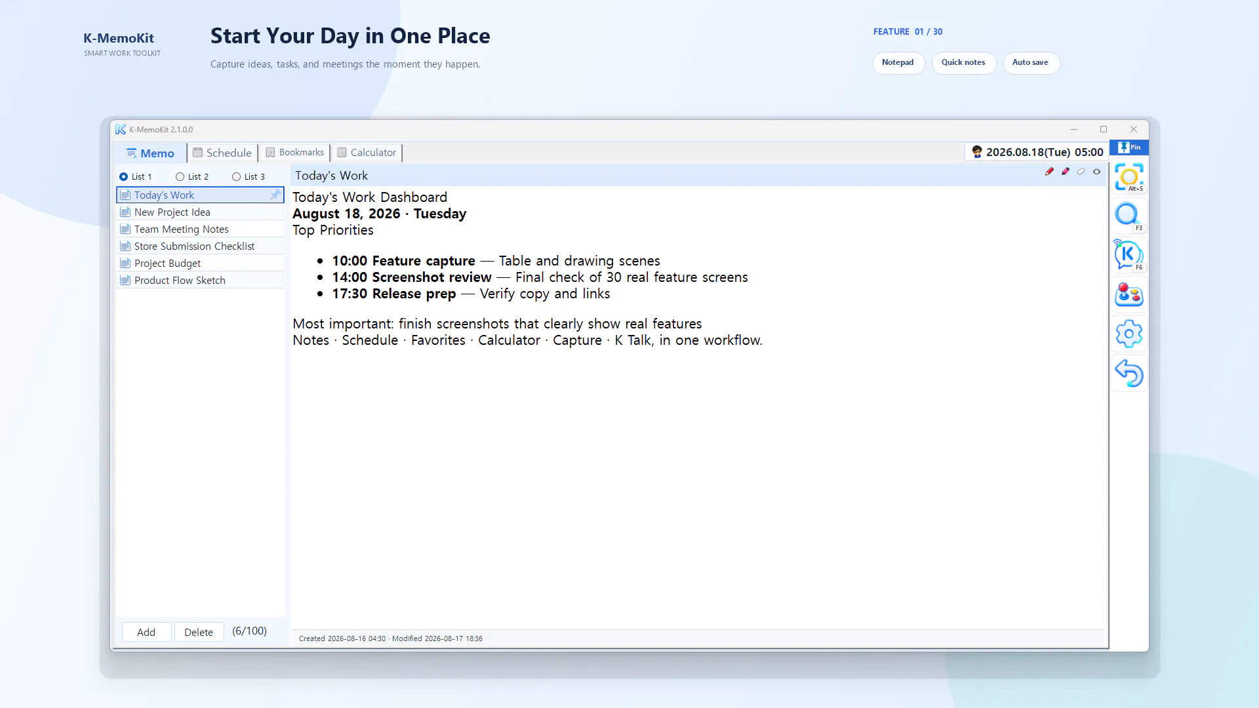The image size is (1259, 708).
Task: Click note icon of New Project Idea
Action: [125, 212]
